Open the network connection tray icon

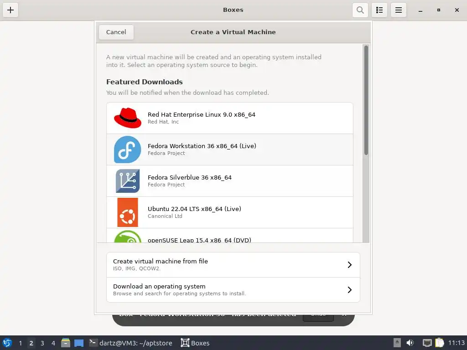pos(427,343)
